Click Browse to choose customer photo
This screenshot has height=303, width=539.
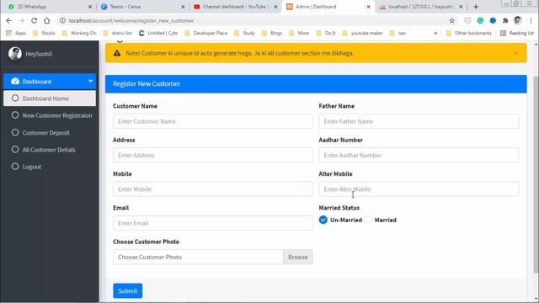(x=297, y=257)
